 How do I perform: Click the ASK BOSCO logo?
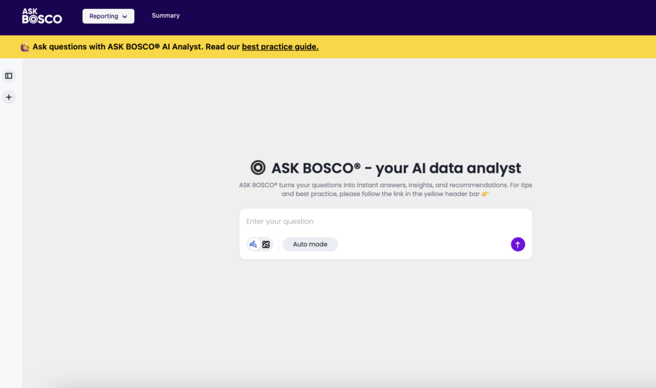(42, 16)
